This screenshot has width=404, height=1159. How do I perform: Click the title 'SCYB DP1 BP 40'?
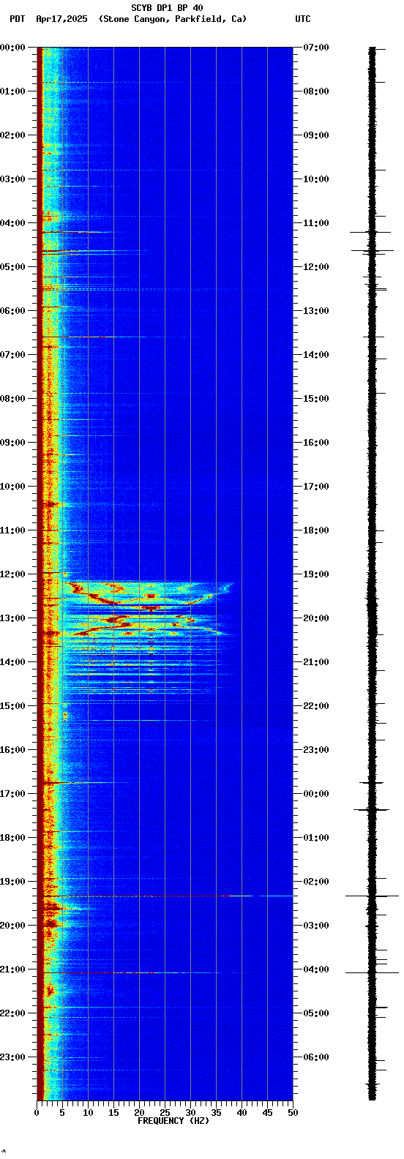167,8
